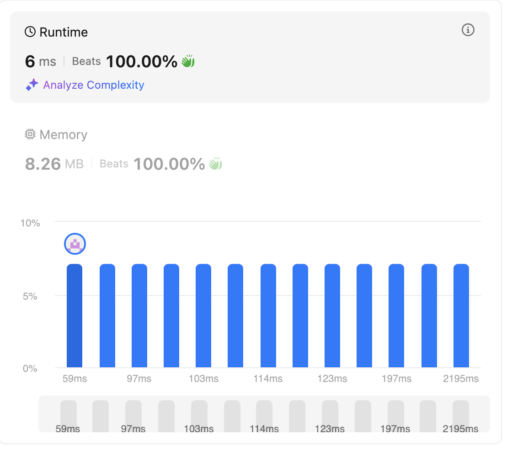Open the info icon in Runtime card
512x451 pixels.
(x=468, y=30)
